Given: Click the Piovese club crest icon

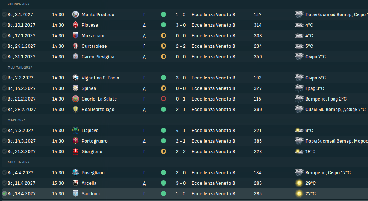Looking at the screenshot, I should (x=75, y=25).
